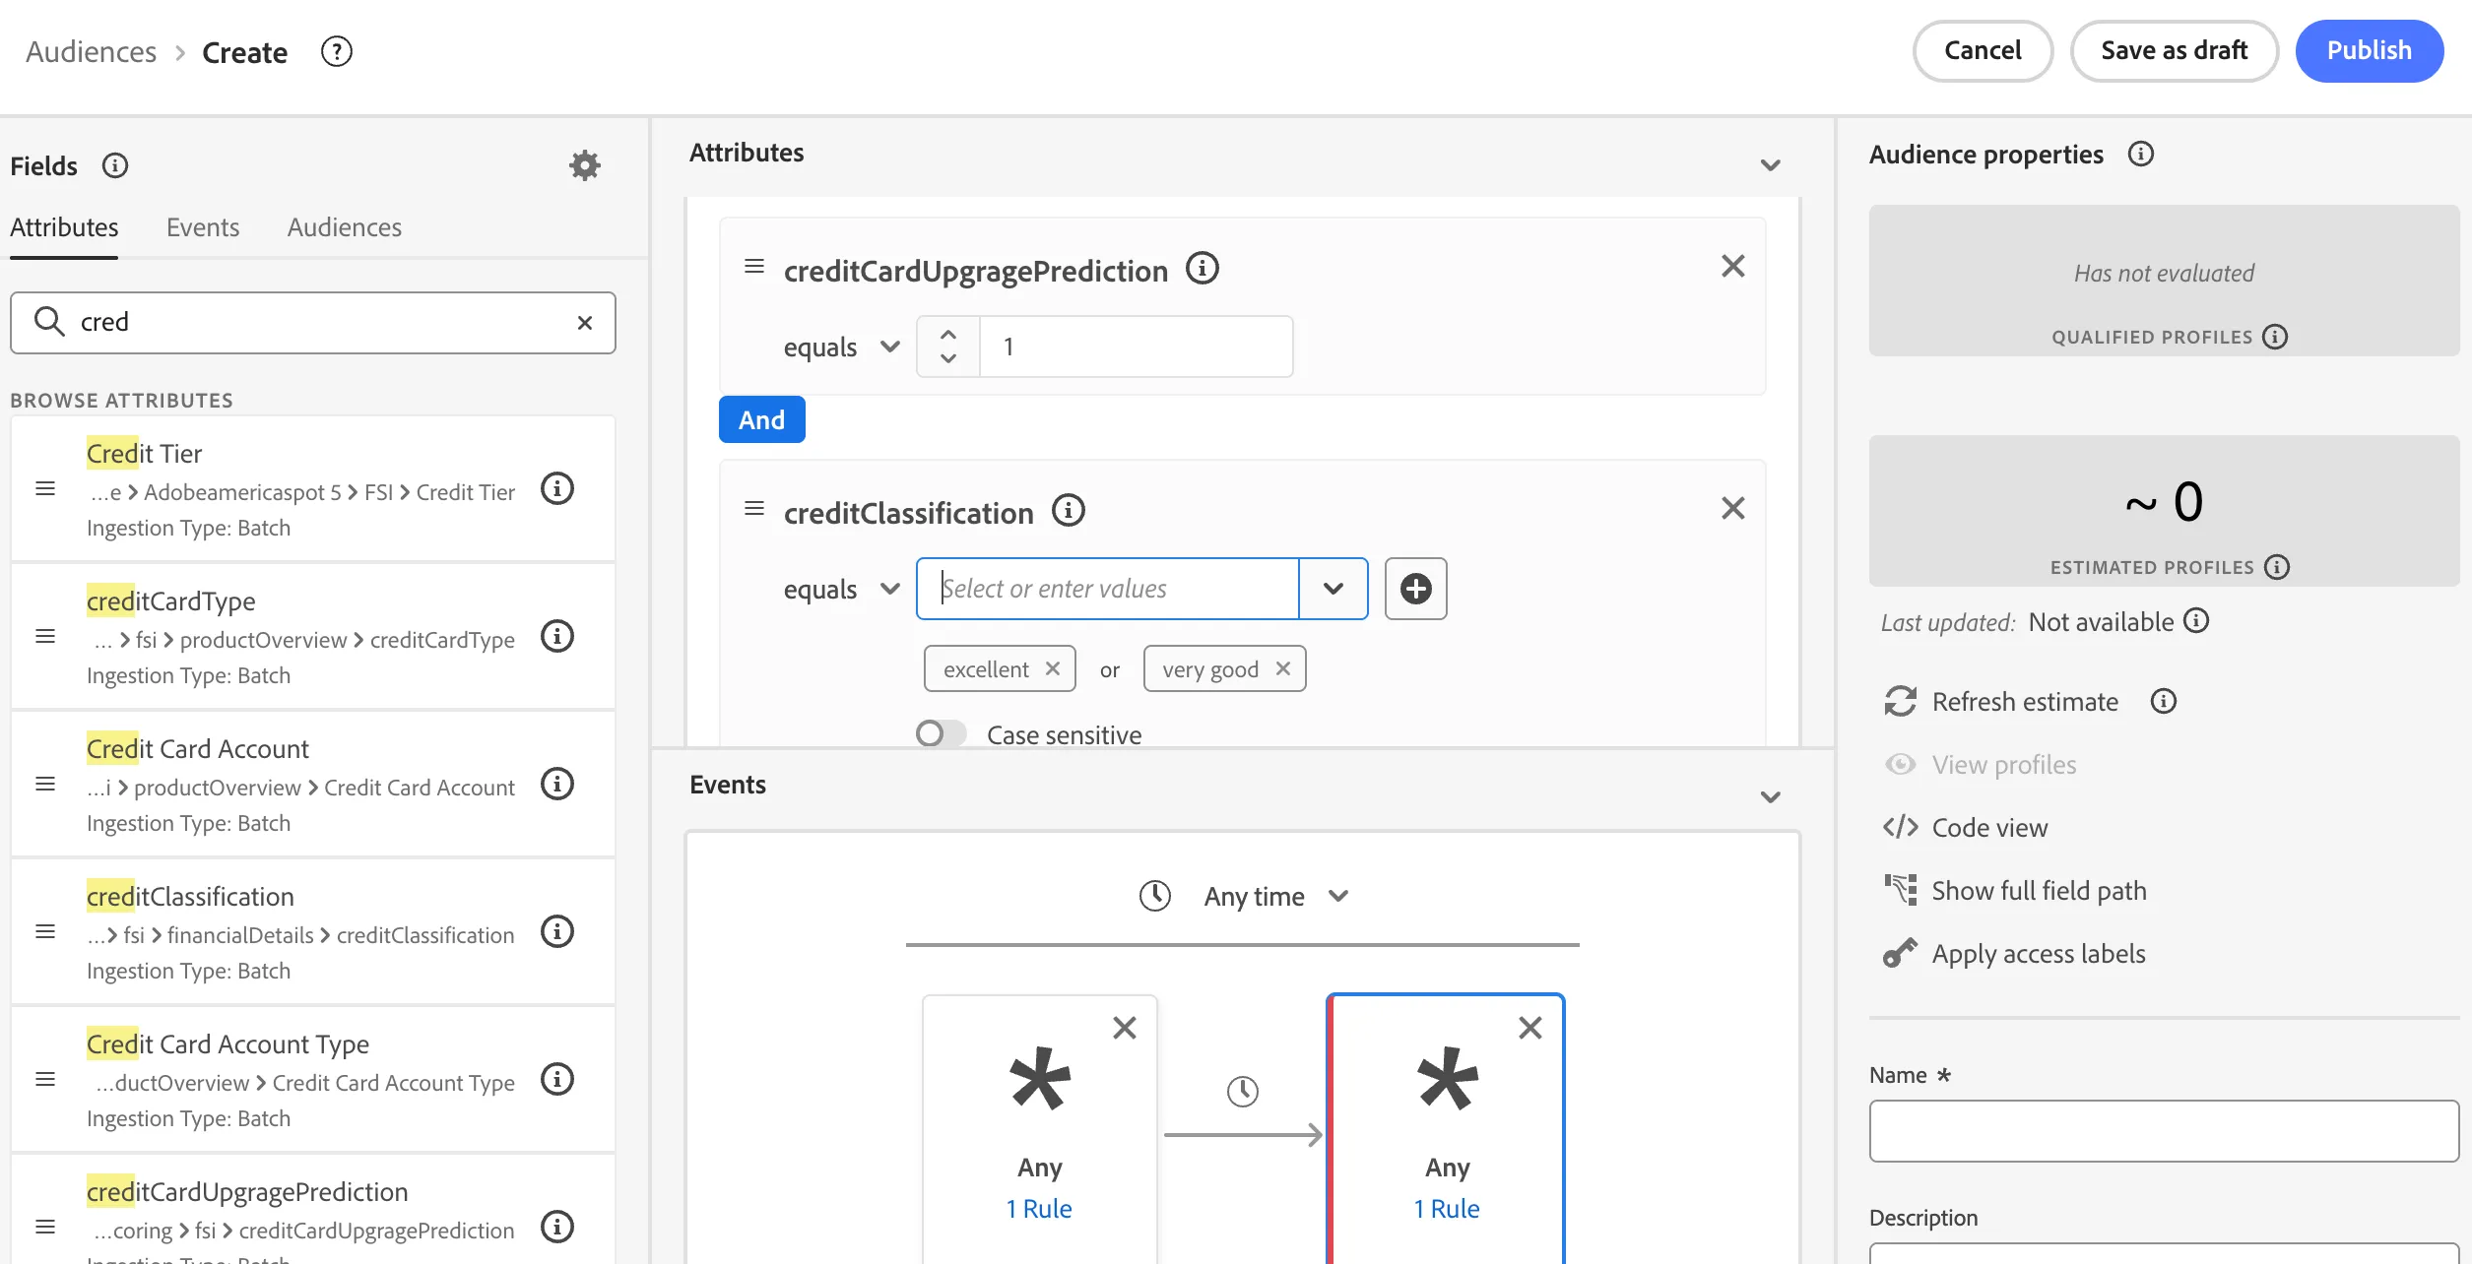View info for creditCardType attribute
2472x1264 pixels.
coord(557,636)
